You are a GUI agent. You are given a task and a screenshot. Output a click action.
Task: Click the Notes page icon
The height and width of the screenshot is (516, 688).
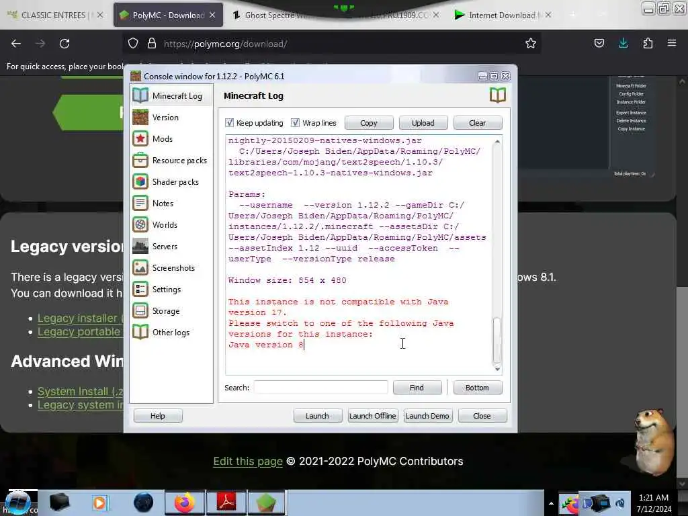coord(140,203)
